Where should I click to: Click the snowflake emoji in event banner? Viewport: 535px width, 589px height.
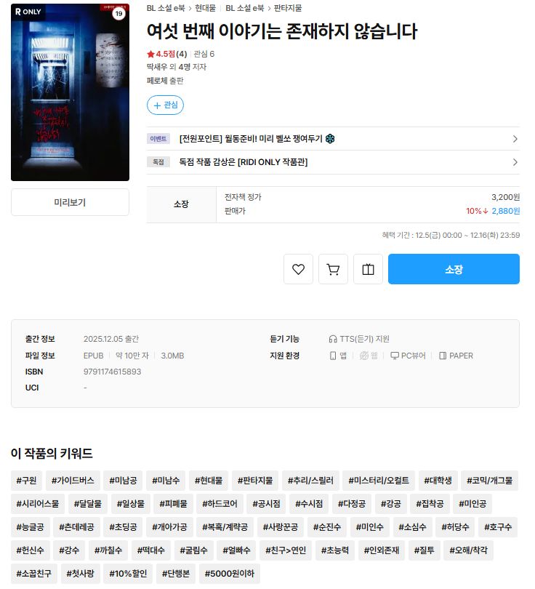click(x=329, y=139)
